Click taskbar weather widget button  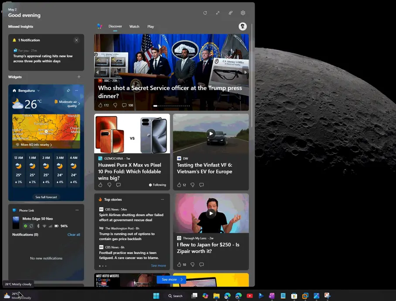(x=18, y=296)
